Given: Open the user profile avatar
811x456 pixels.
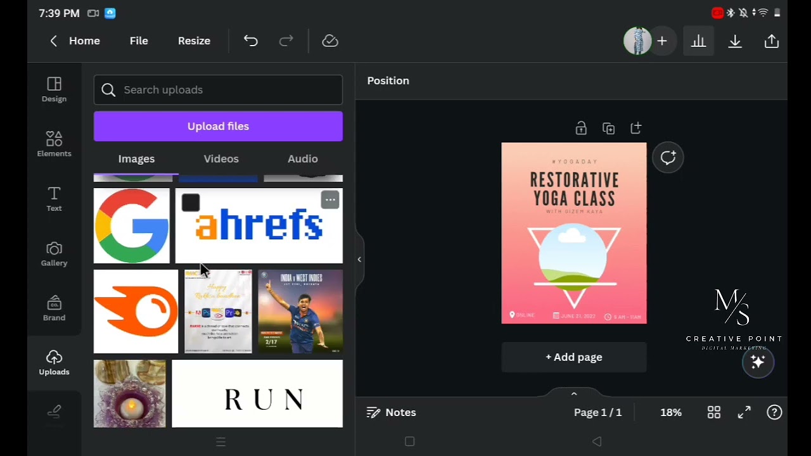Looking at the screenshot, I should pyautogui.click(x=637, y=41).
